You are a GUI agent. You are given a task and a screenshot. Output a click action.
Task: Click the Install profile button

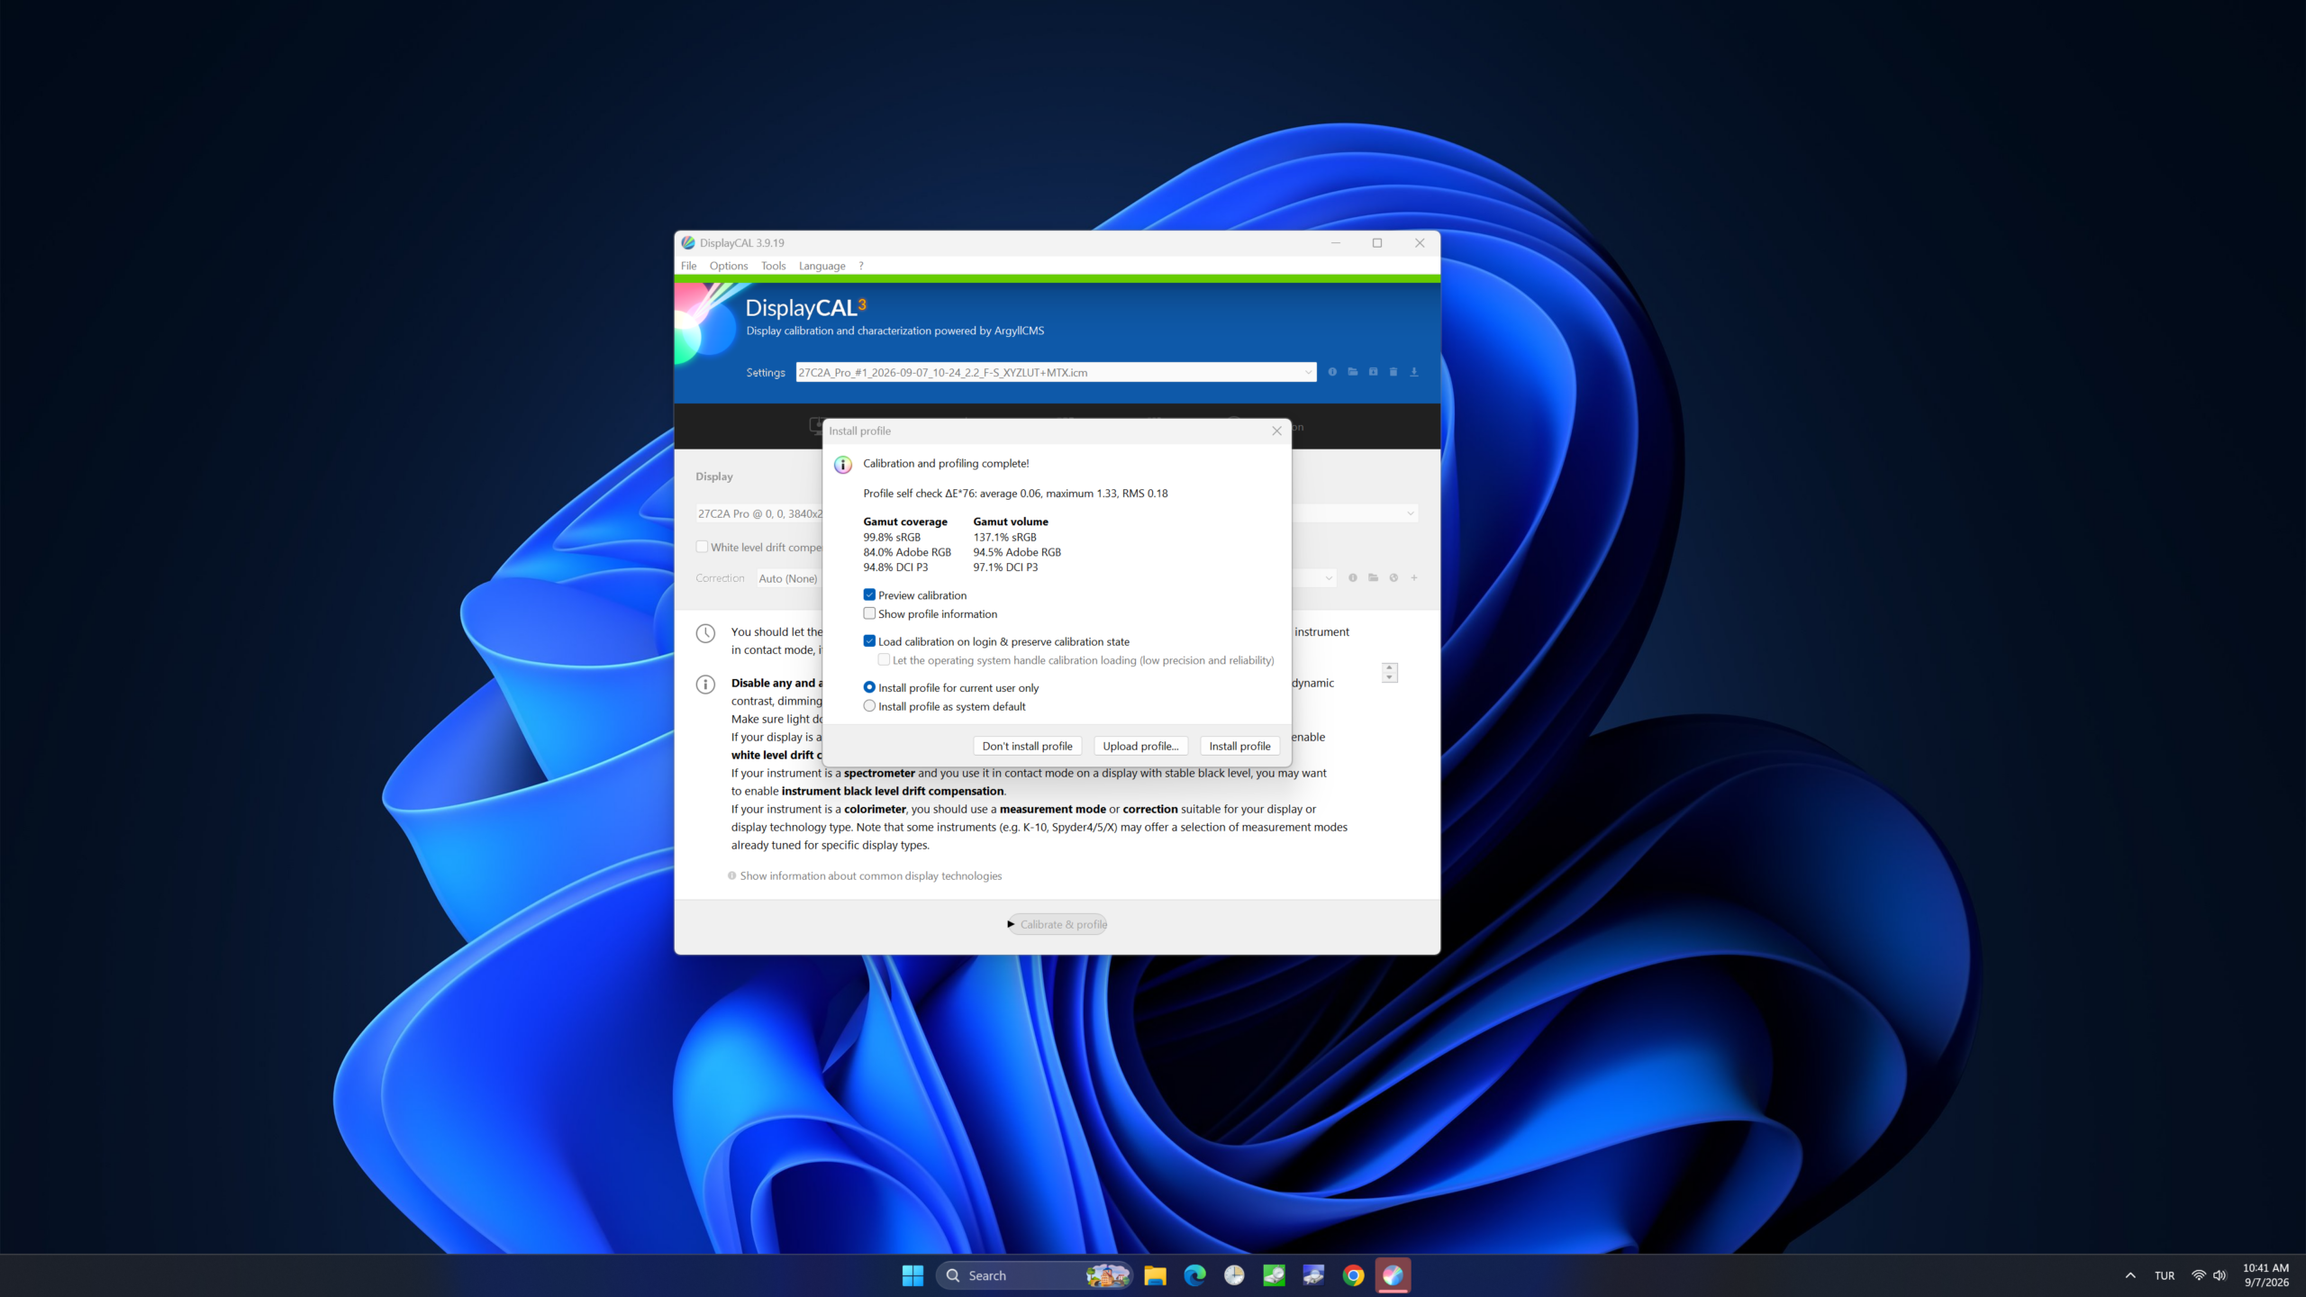pyautogui.click(x=1239, y=746)
